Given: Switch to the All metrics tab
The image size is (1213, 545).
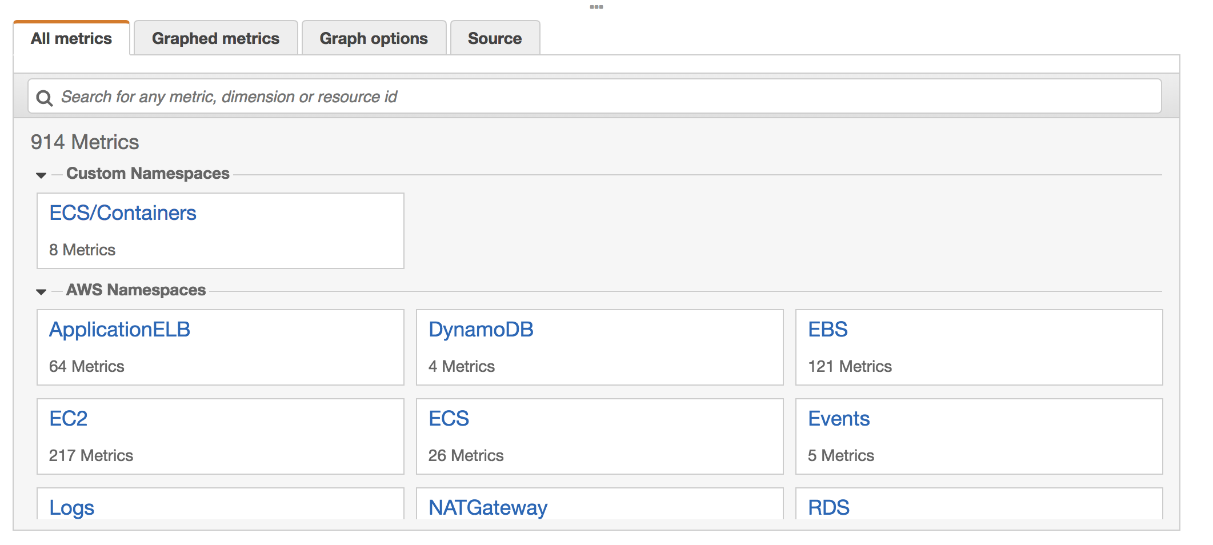Looking at the screenshot, I should [x=71, y=38].
